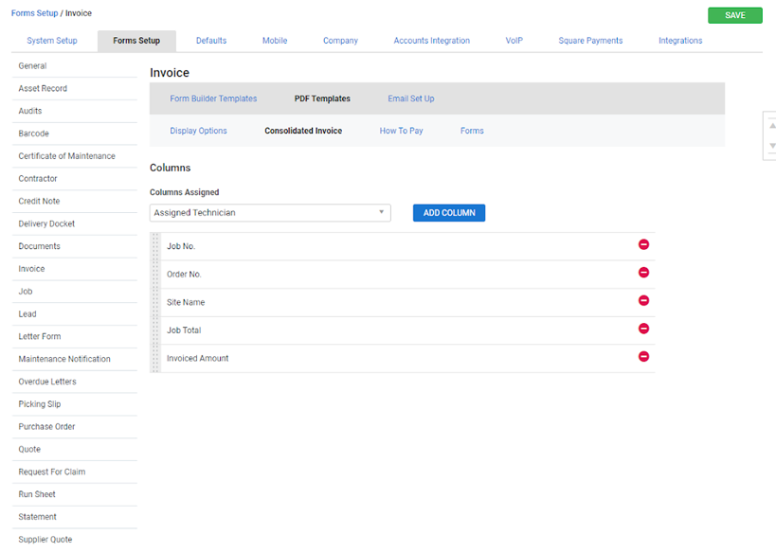Grab the Job No. row drag handle
Screen dimensions: 776x553
156,246
